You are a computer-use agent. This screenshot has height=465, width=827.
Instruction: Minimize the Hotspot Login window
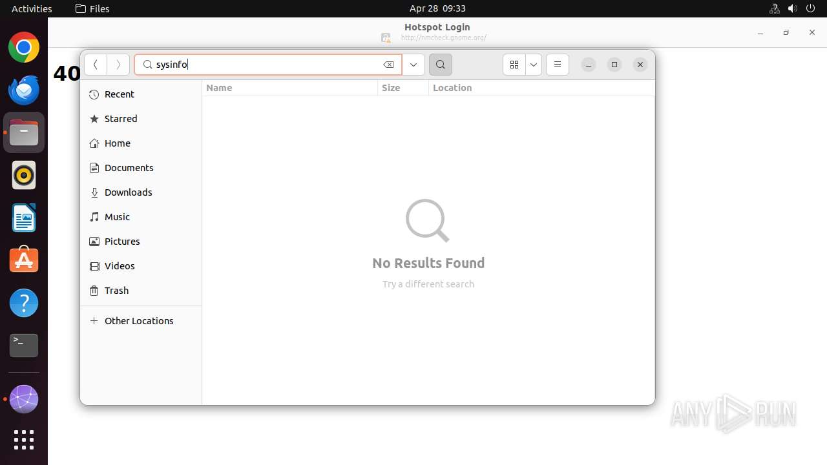(x=760, y=32)
